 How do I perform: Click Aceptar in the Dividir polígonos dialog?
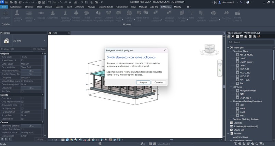pos(143,82)
